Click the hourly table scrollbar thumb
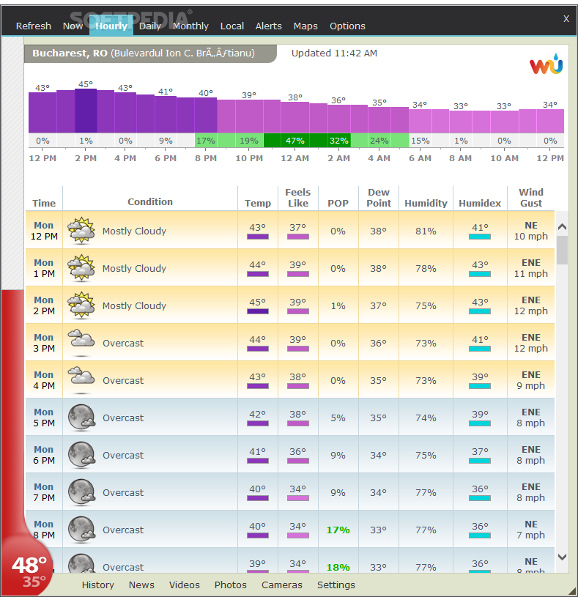The image size is (578, 597). pyautogui.click(x=562, y=250)
